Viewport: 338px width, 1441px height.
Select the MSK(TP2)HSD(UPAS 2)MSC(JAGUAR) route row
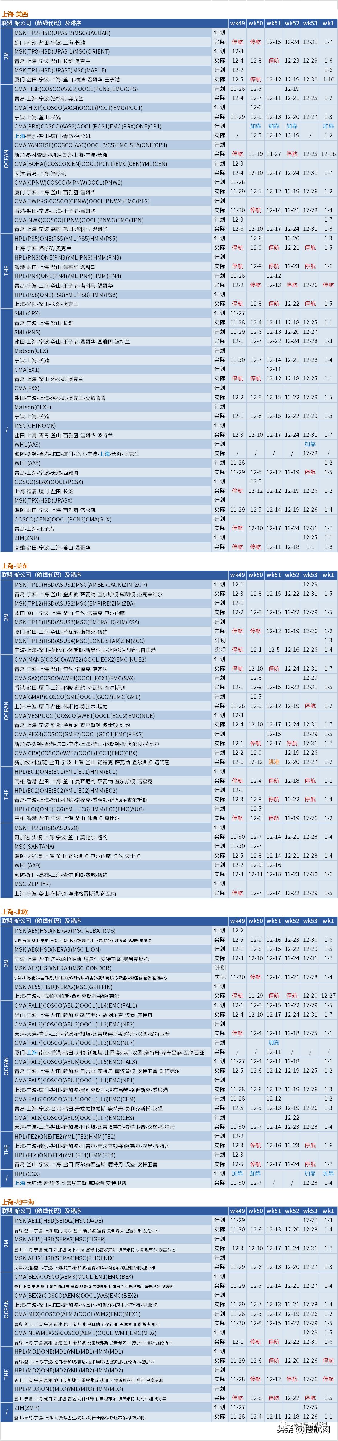(x=62, y=33)
